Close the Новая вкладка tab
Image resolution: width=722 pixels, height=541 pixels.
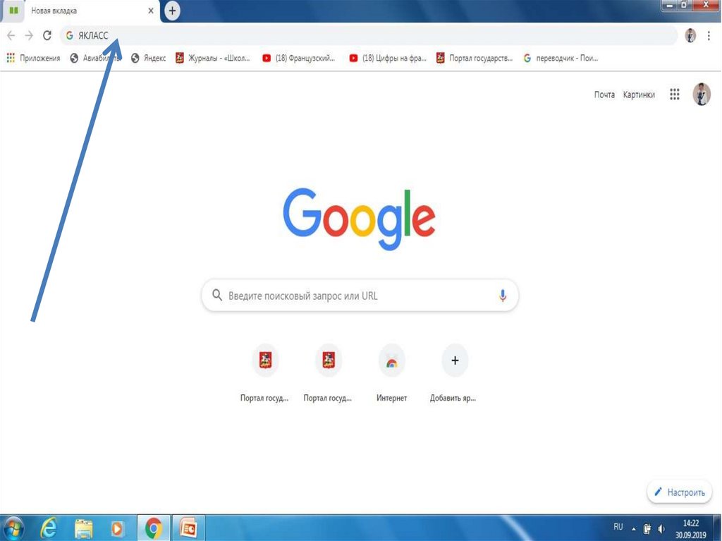pyautogui.click(x=151, y=11)
